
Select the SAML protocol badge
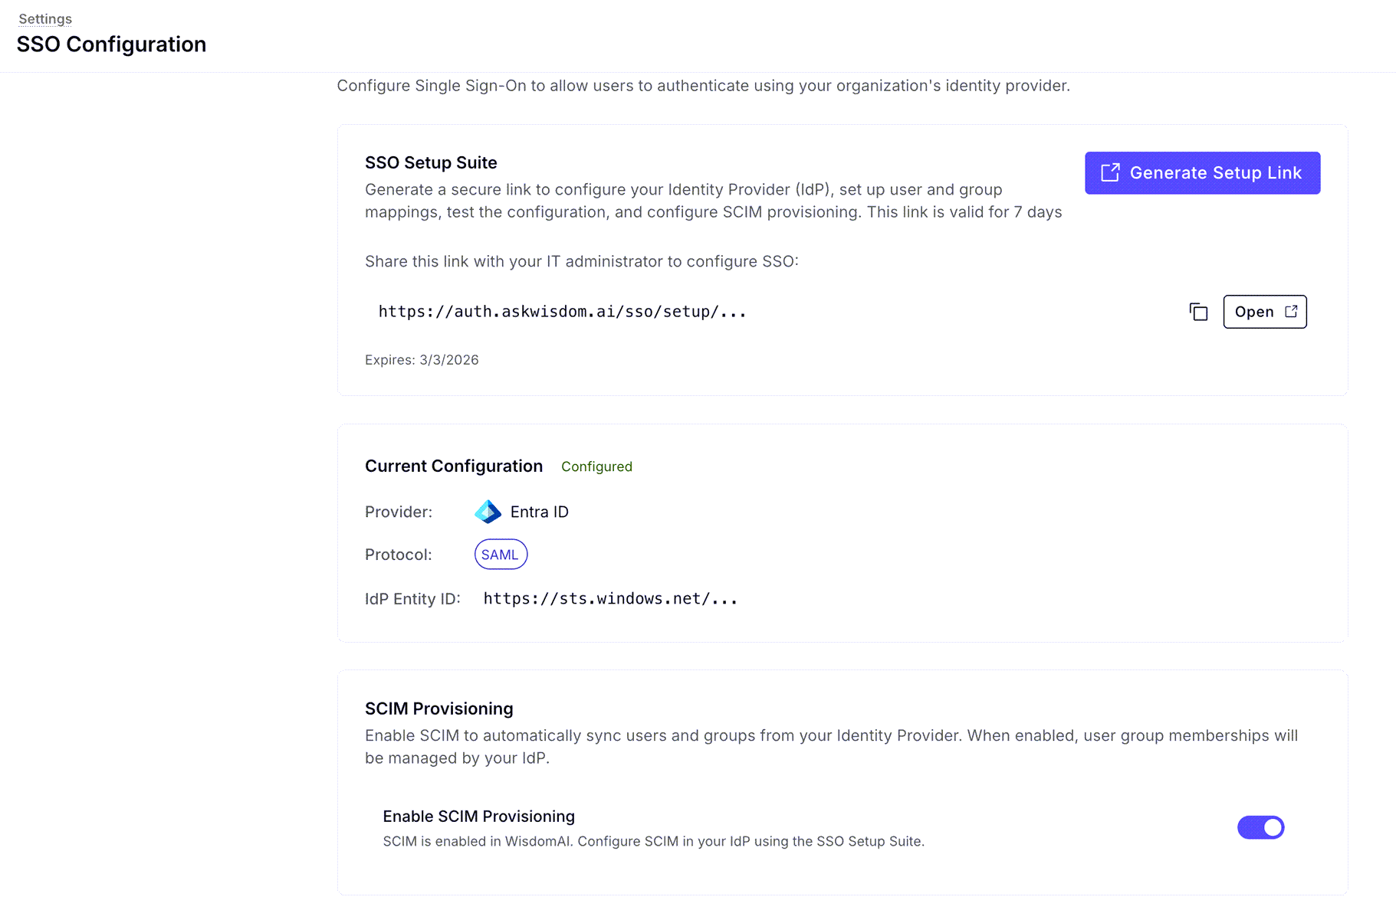[501, 554]
